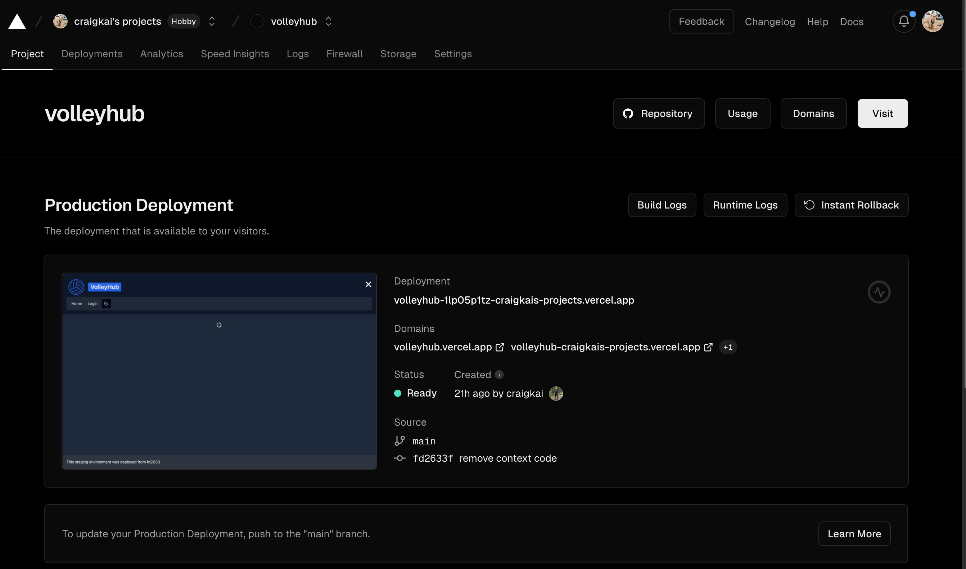966x569 pixels.
Task: Click the Learn More button
Action: [x=854, y=534]
